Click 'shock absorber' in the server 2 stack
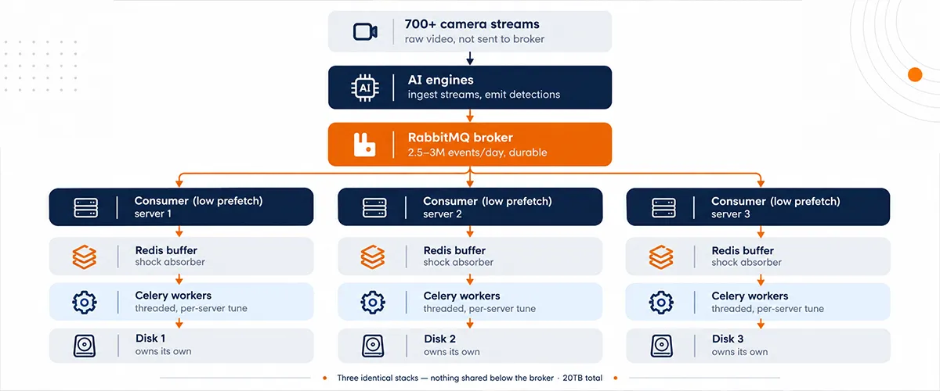 point(458,263)
